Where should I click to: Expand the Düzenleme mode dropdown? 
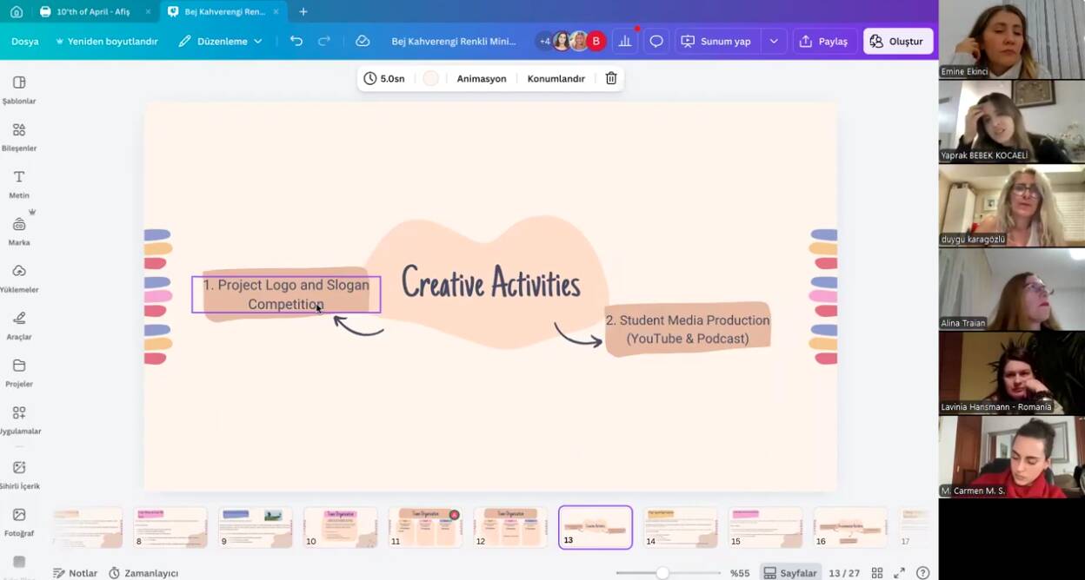[221, 41]
